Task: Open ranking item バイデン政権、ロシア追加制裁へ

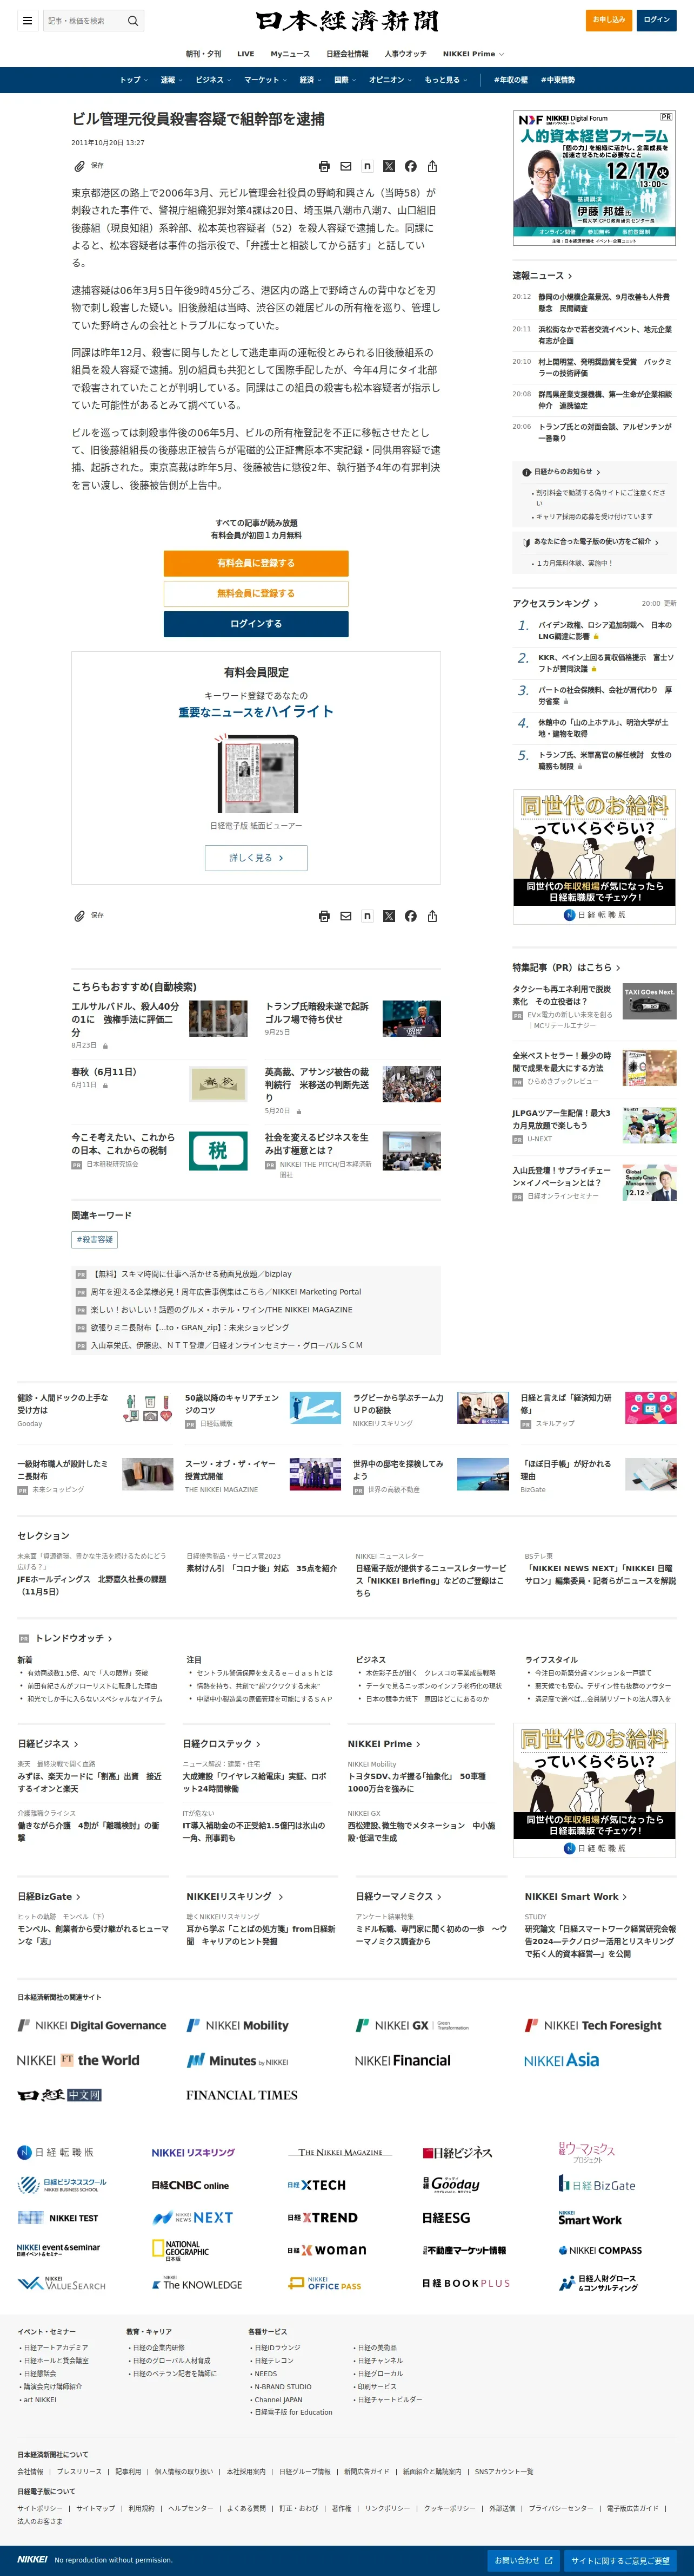Action: [x=604, y=630]
